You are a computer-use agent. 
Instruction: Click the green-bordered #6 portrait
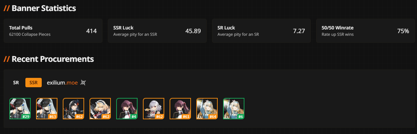coord(234,109)
